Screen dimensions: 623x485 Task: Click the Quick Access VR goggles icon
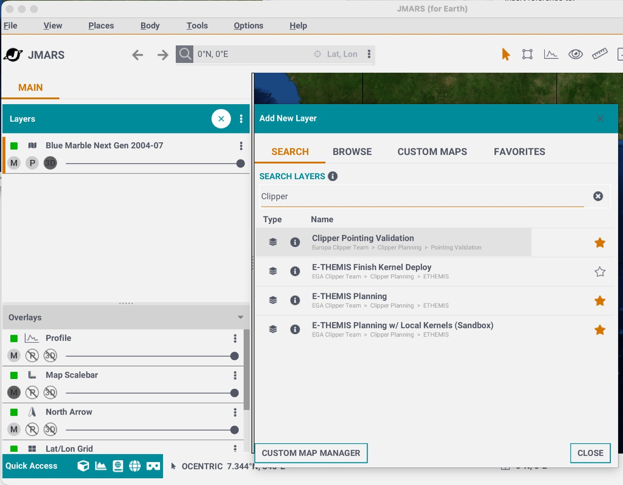[x=153, y=466]
